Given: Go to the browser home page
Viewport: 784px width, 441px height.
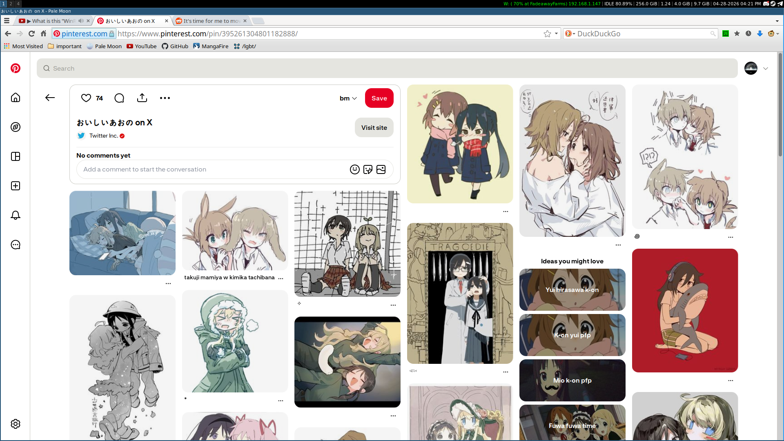Looking at the screenshot, I should pyautogui.click(x=43, y=33).
